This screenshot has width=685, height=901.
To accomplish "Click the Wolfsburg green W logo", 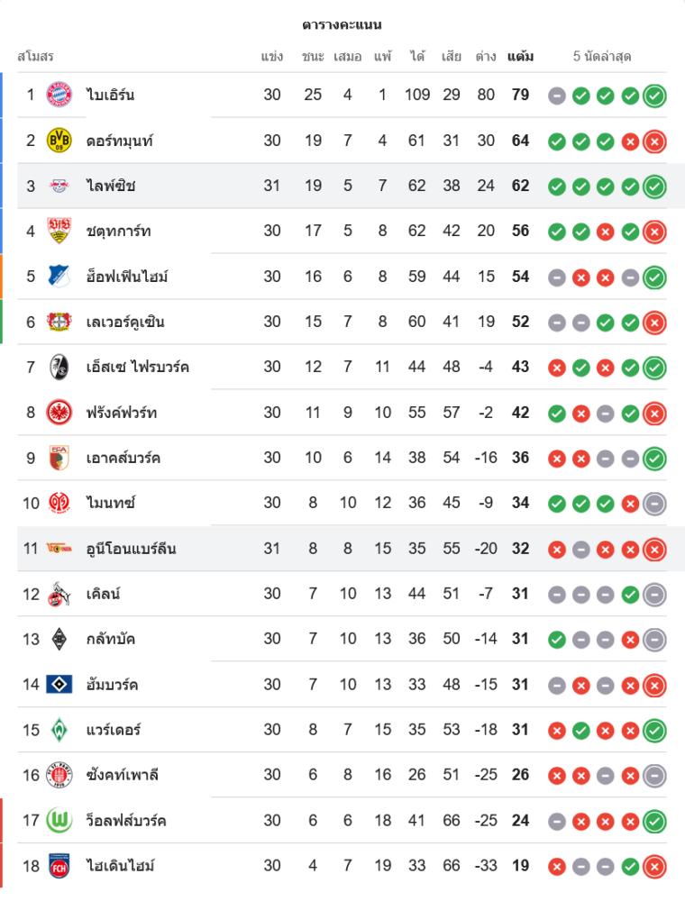I will coord(59,821).
